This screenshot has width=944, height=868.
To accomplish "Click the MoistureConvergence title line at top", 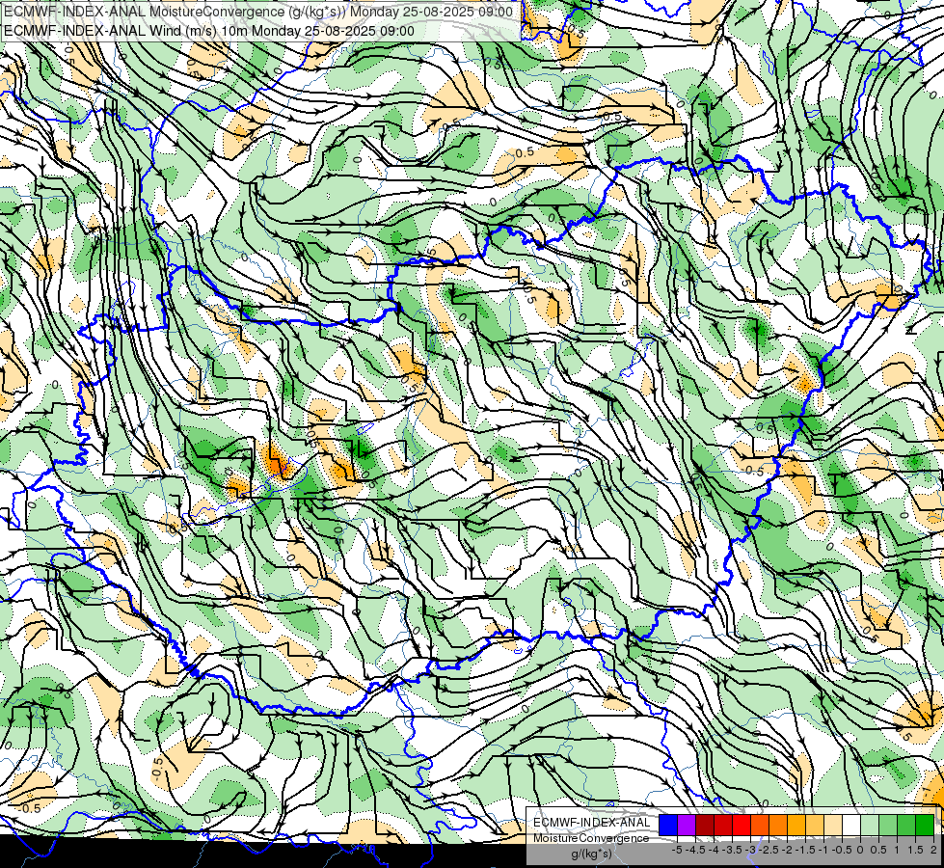I will (258, 12).
